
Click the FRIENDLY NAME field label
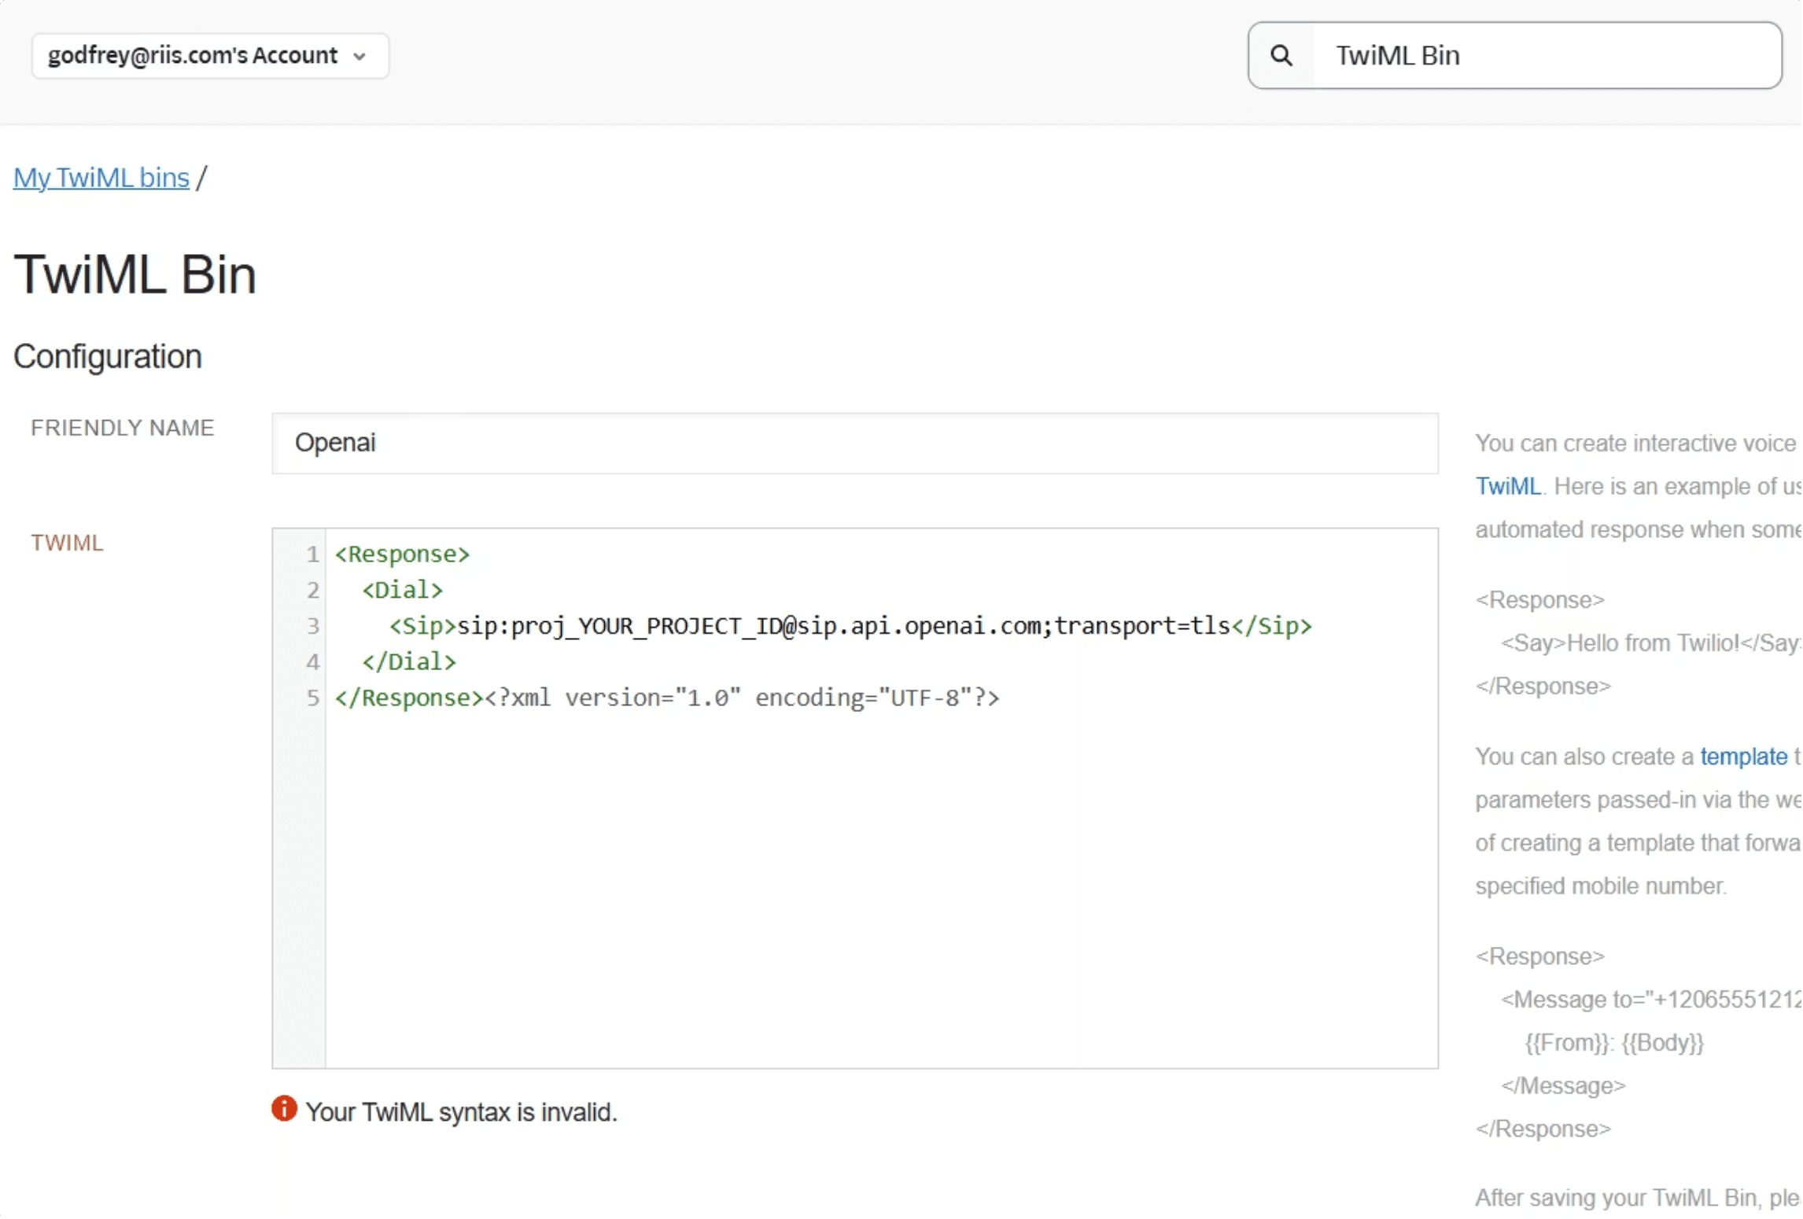(123, 428)
